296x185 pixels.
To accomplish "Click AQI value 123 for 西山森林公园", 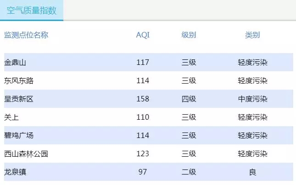I will tap(143, 154).
